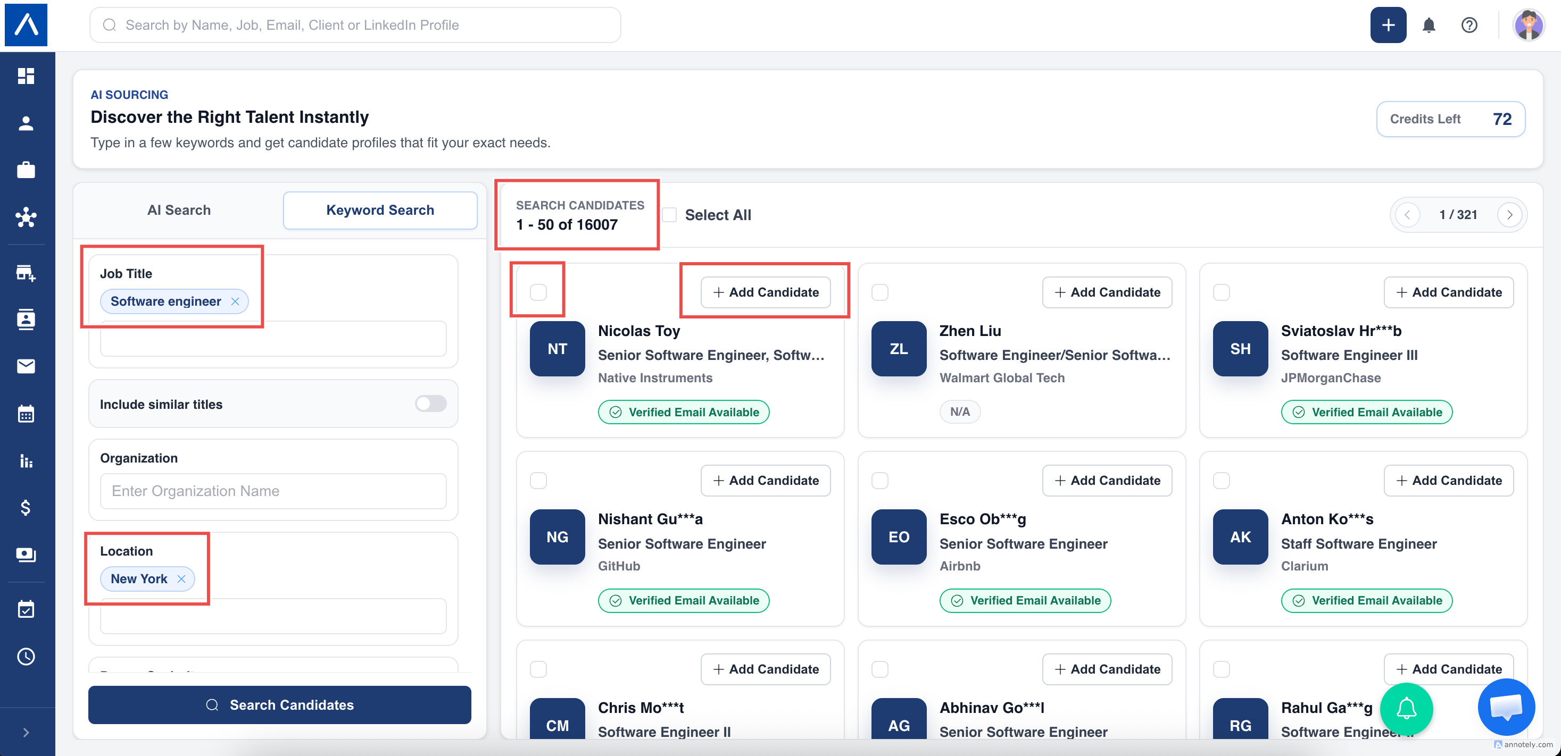The image size is (1561, 756).
Task: Add Chris Mo***t as candidate
Action: (766, 669)
